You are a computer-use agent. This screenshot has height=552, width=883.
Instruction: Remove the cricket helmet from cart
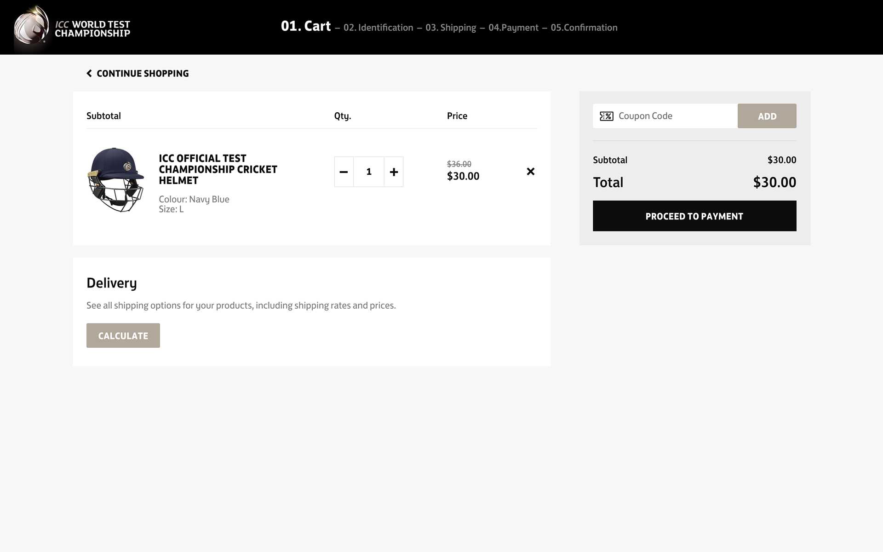pyautogui.click(x=530, y=172)
